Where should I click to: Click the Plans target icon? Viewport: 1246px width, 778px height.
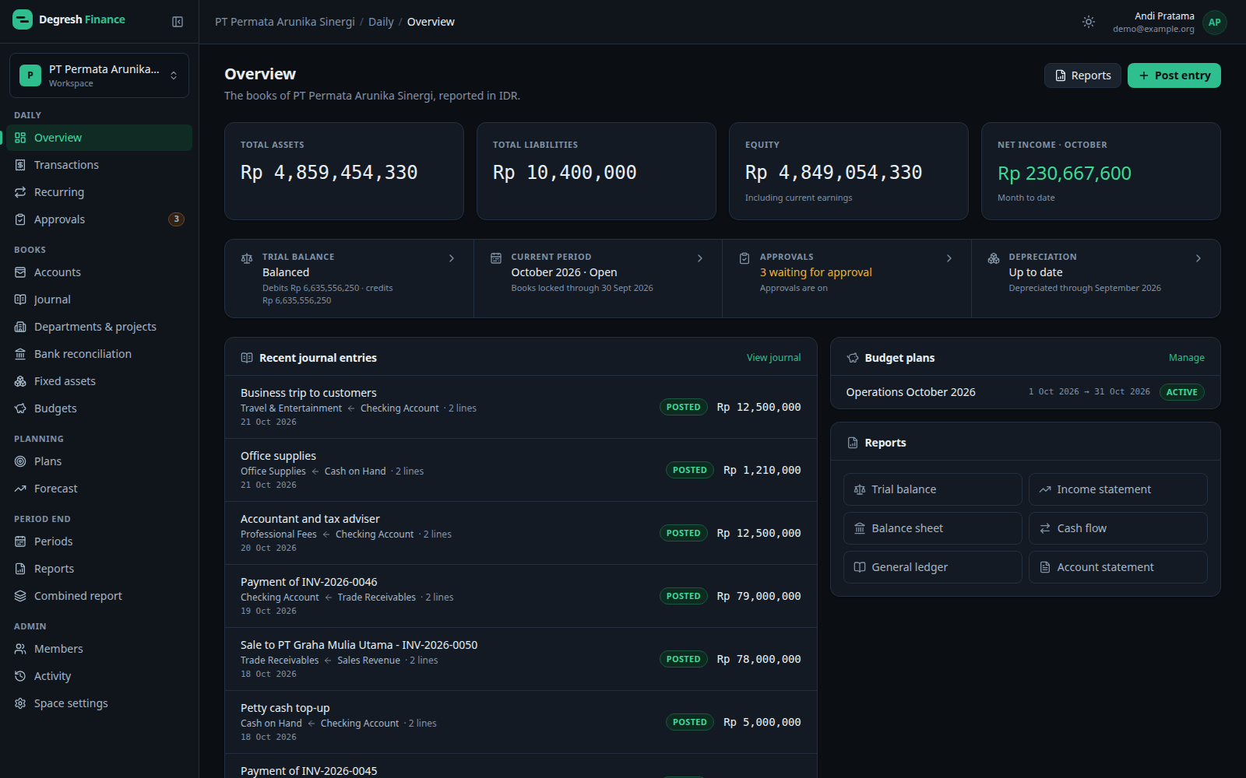coord(20,461)
